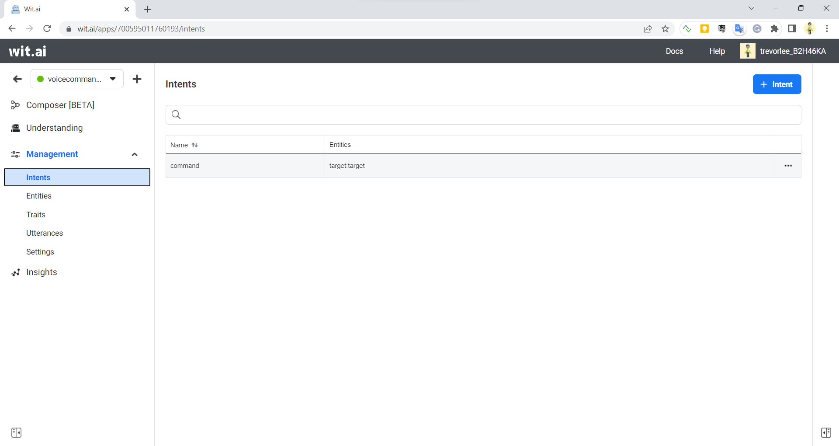Reload the wit.ai page
Viewport: 839px width, 446px height.
(47, 29)
